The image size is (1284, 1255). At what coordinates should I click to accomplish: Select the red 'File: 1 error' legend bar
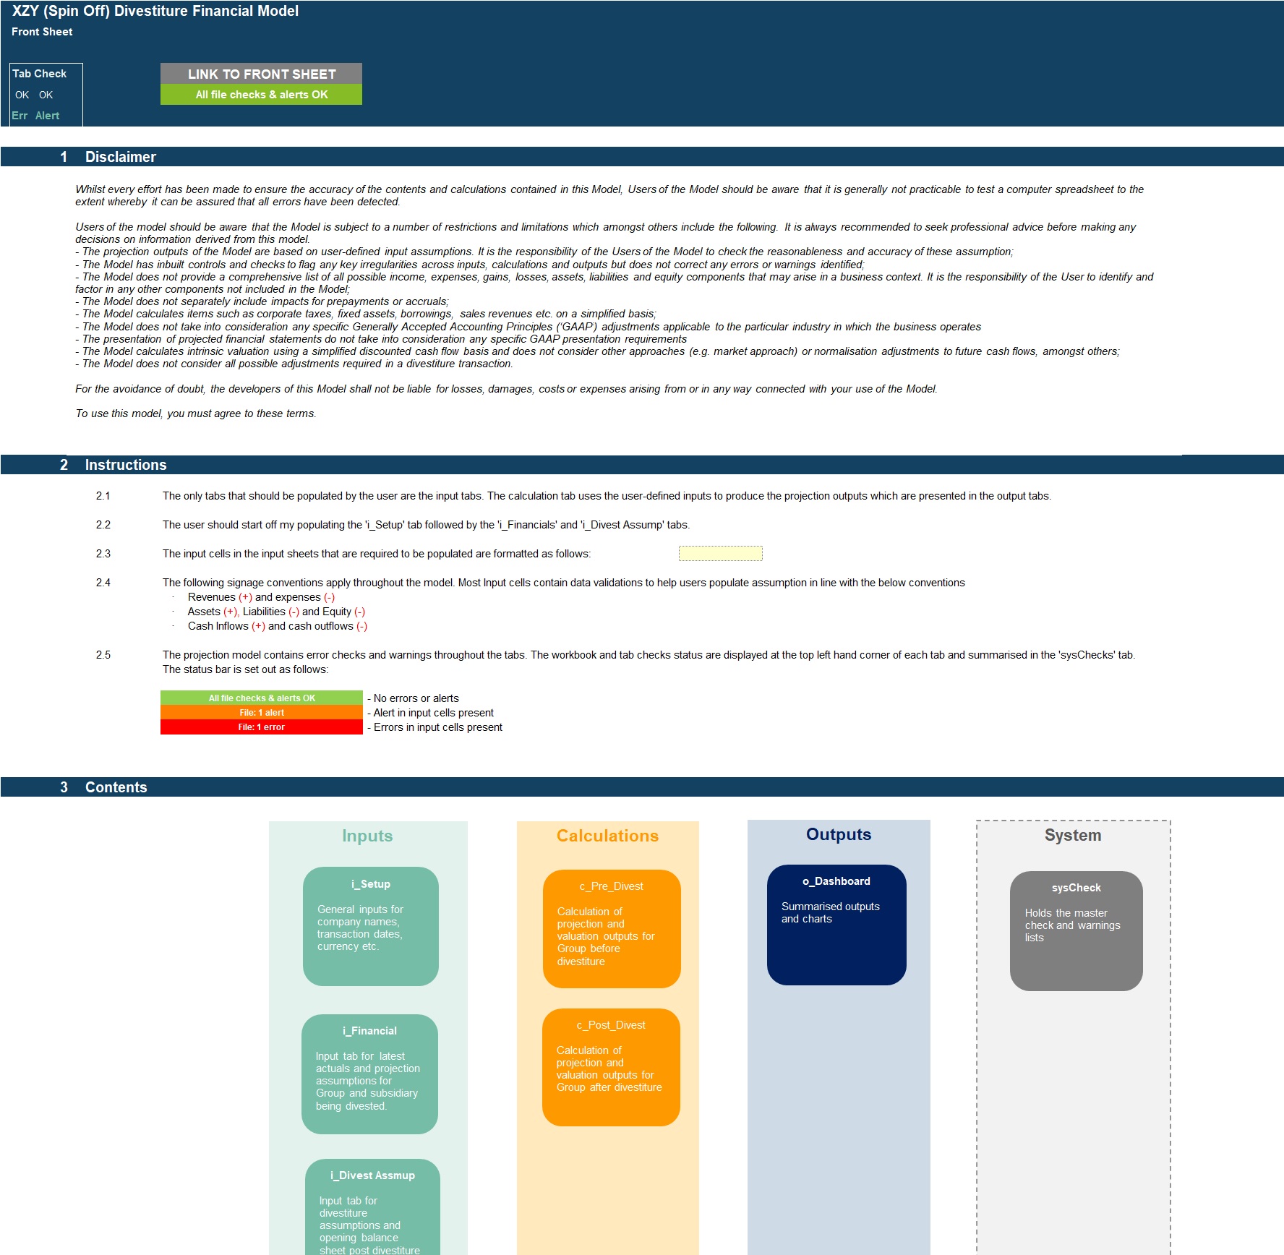[262, 727]
